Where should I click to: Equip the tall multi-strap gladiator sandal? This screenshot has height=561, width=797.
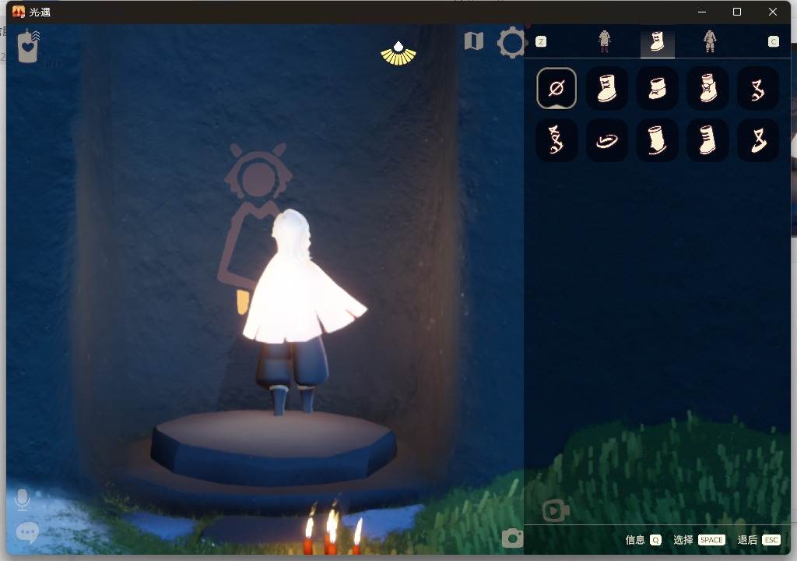[x=556, y=140]
